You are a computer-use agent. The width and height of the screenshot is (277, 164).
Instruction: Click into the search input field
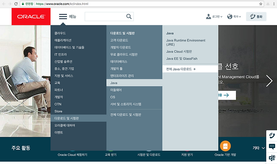pyautogui.click(x=105, y=17)
